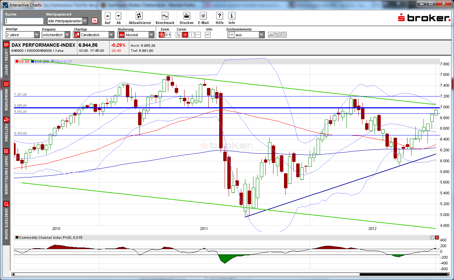Collapse the CCI indicator panel

click(432, 237)
